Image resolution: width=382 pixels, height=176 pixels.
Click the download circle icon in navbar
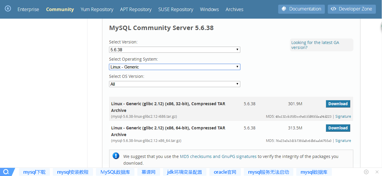point(8,9)
